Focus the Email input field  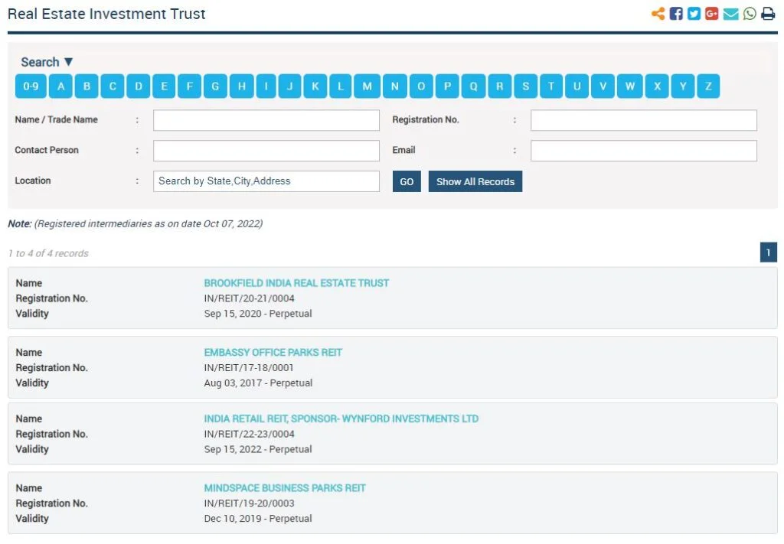click(644, 151)
